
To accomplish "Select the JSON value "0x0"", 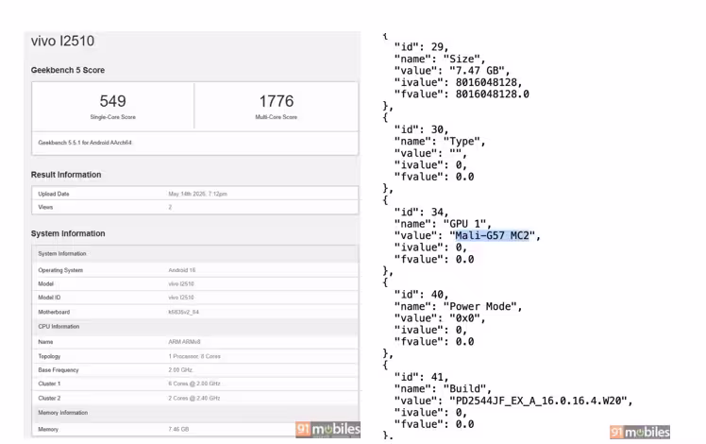I will 464,318.
